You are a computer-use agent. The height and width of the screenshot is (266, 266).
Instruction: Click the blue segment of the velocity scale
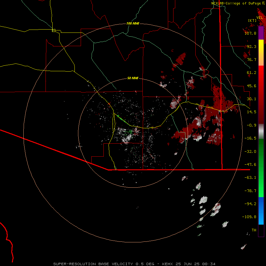click(261, 211)
